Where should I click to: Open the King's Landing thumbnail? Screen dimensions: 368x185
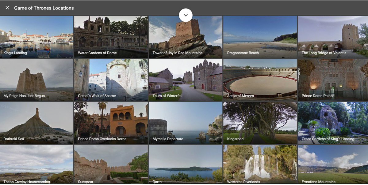tap(36, 37)
